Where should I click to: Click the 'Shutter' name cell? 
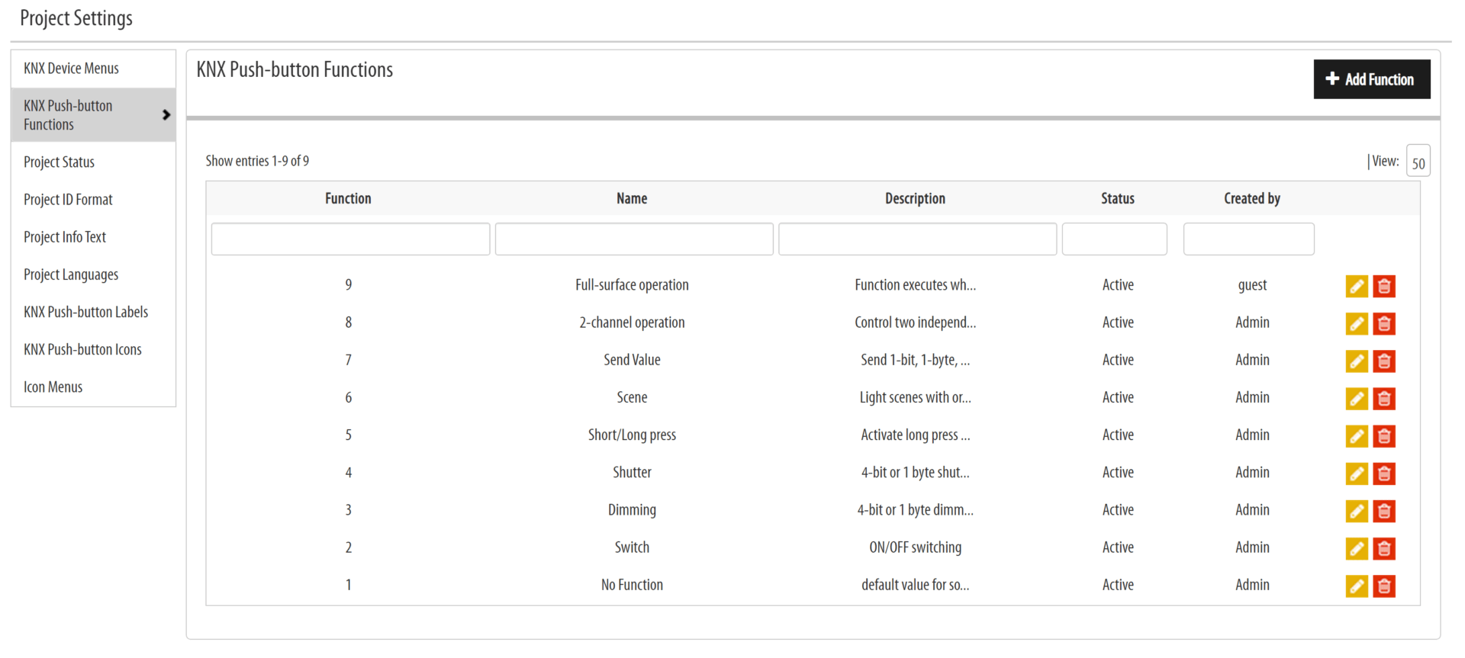click(x=632, y=472)
